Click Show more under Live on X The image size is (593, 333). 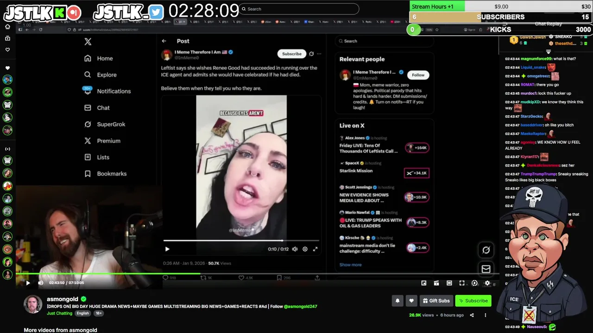point(350,265)
